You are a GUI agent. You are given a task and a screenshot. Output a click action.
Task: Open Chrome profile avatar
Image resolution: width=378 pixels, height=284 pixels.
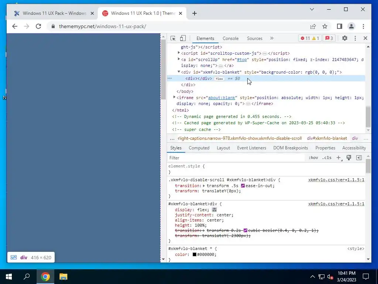351,26
